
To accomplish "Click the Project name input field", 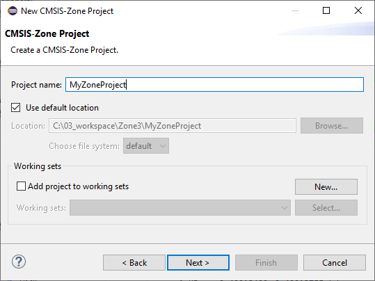I will tap(214, 84).
